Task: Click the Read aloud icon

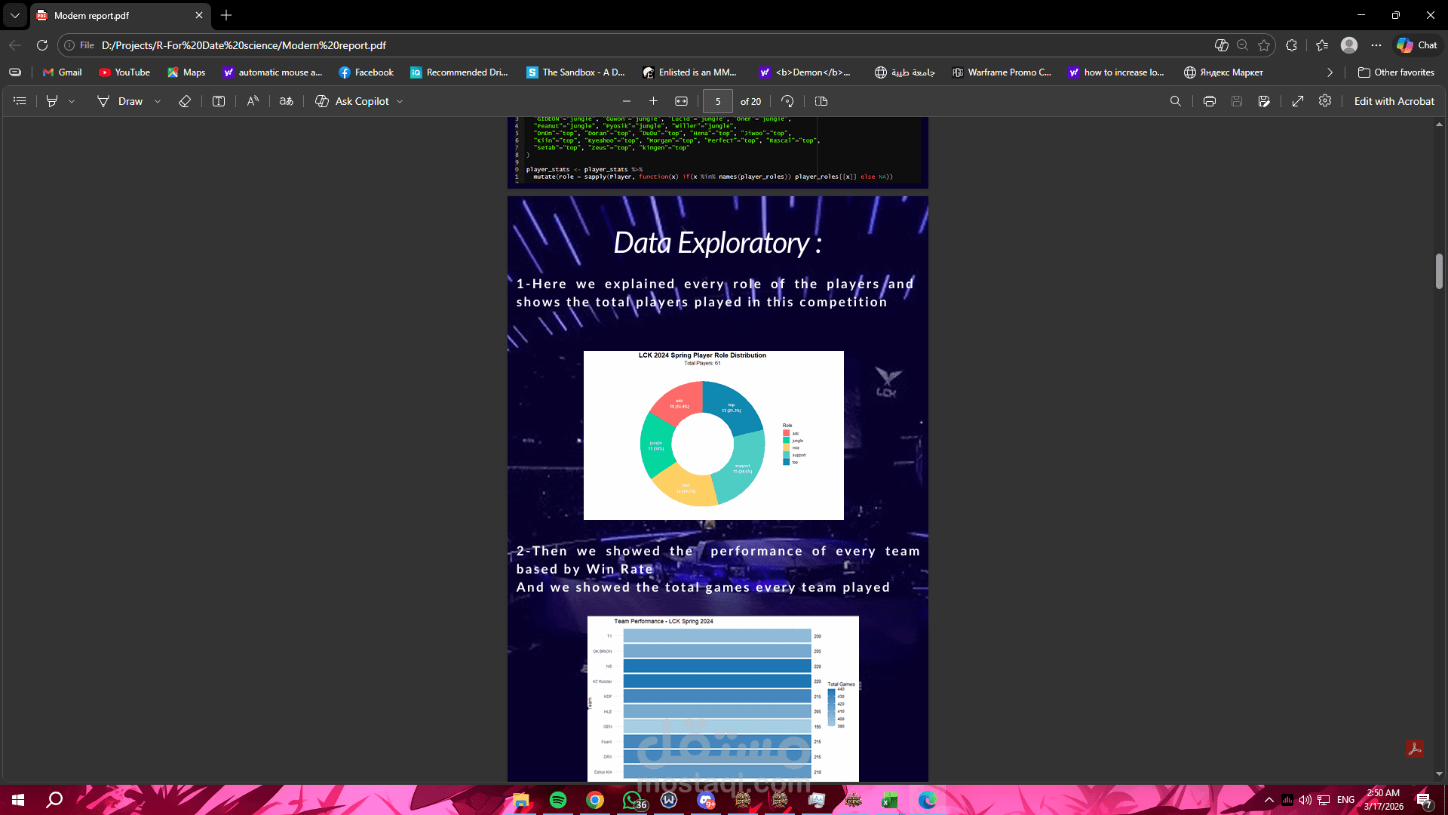Action: click(253, 101)
